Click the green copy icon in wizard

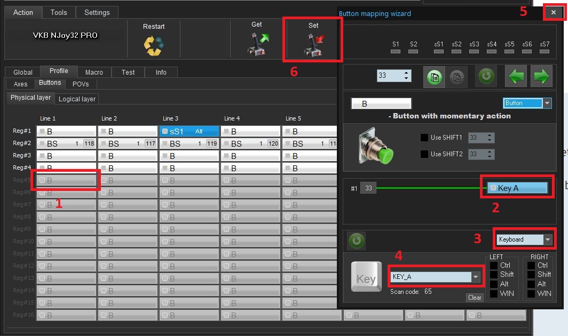tap(434, 77)
